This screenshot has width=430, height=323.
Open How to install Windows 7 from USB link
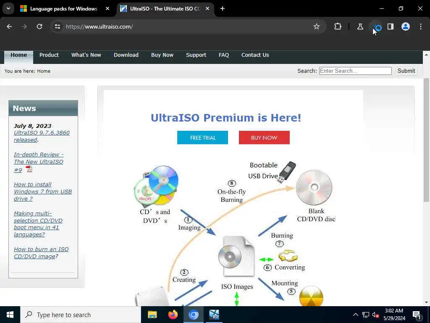click(x=43, y=191)
